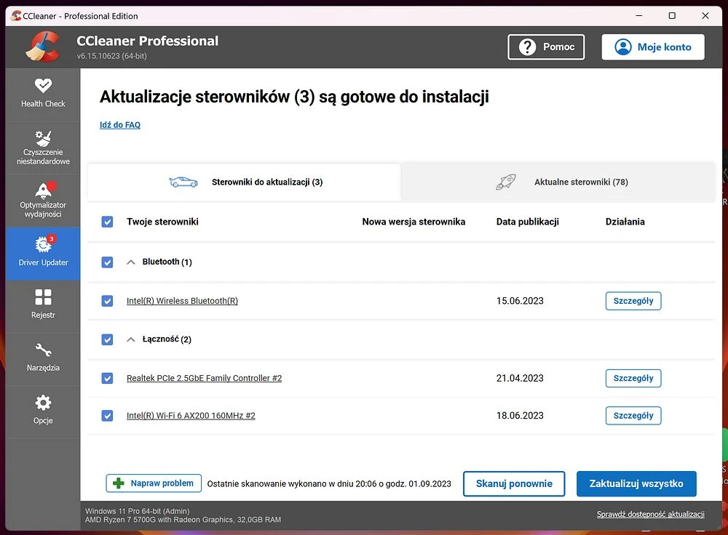728x535 pixels.
Task: Click the Nowa wersja sterownika column header
Action: (x=414, y=222)
